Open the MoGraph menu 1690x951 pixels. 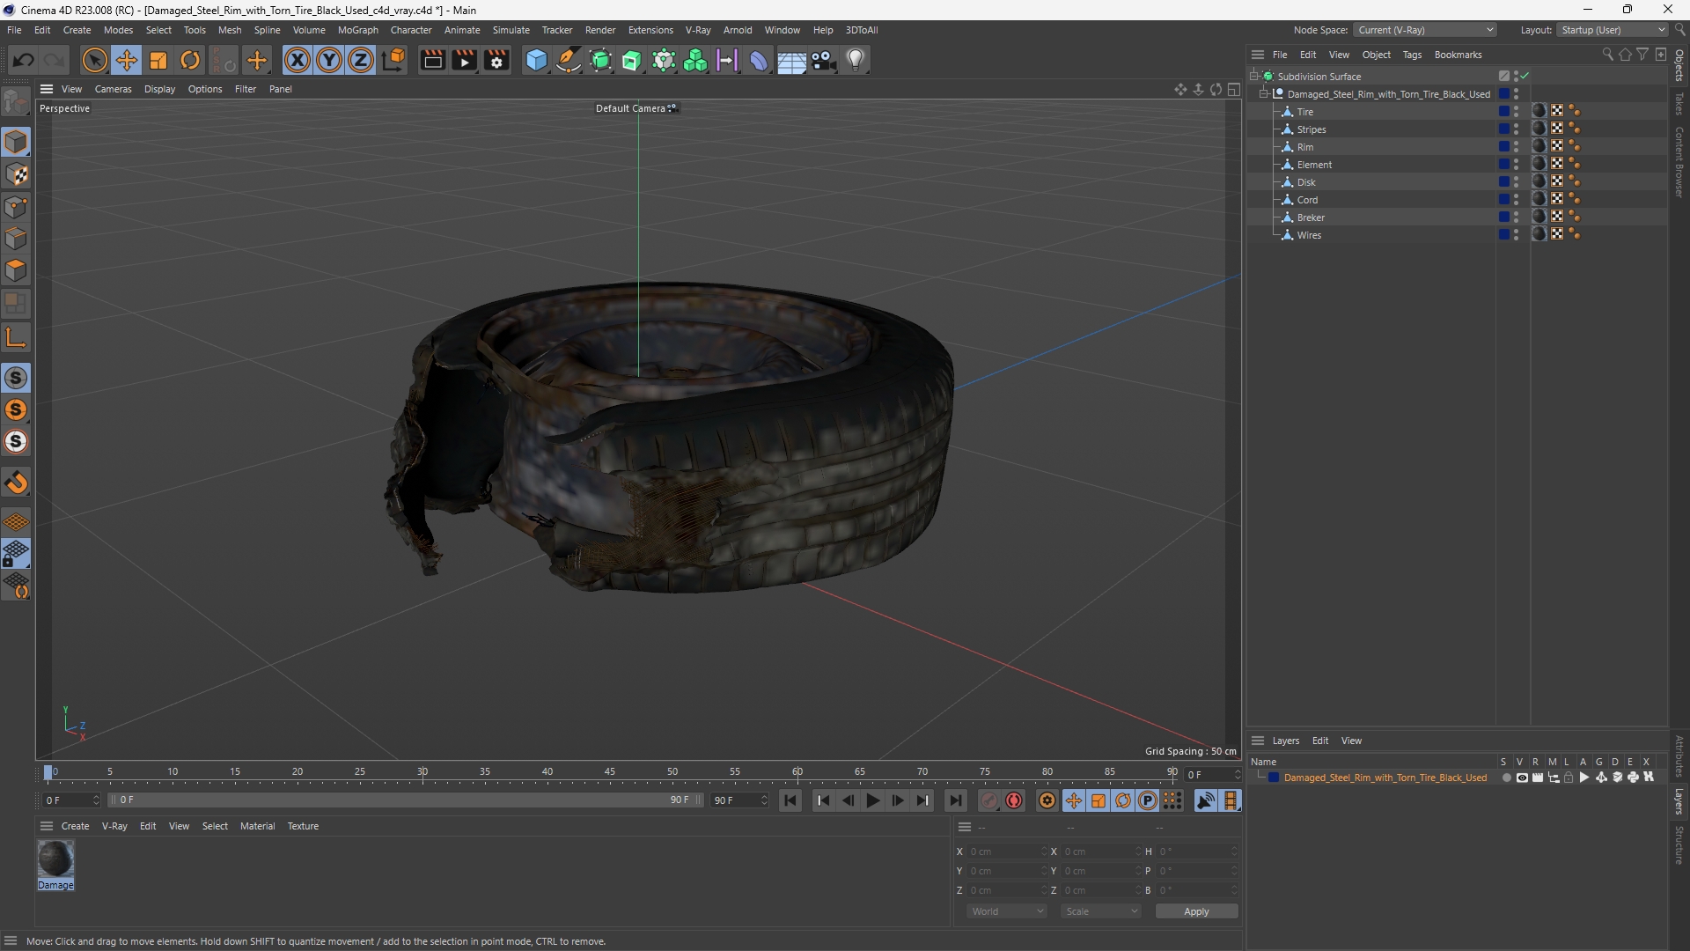(357, 30)
